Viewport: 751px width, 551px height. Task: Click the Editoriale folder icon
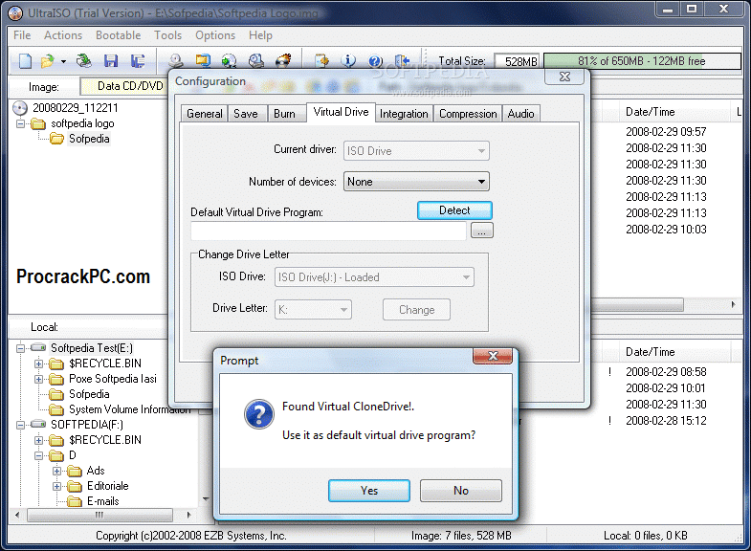75,486
